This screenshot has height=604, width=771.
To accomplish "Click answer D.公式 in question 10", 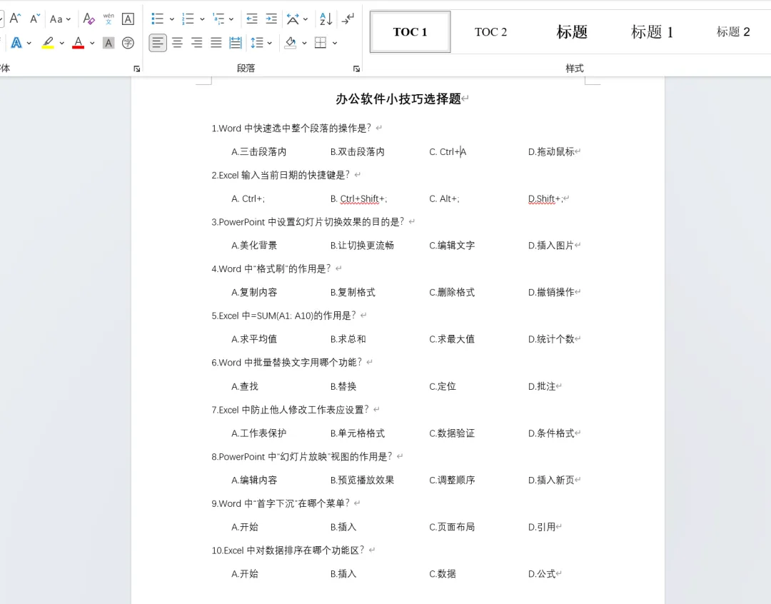I will tap(542, 573).
